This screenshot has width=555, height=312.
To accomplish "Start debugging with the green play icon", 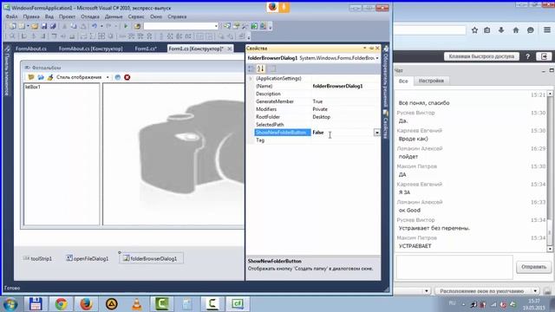I will coord(126,26).
